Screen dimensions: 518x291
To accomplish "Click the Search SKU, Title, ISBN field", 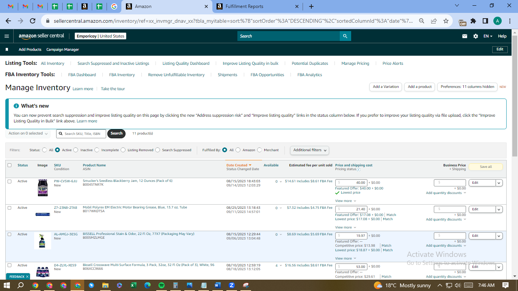I will [x=81, y=133].
